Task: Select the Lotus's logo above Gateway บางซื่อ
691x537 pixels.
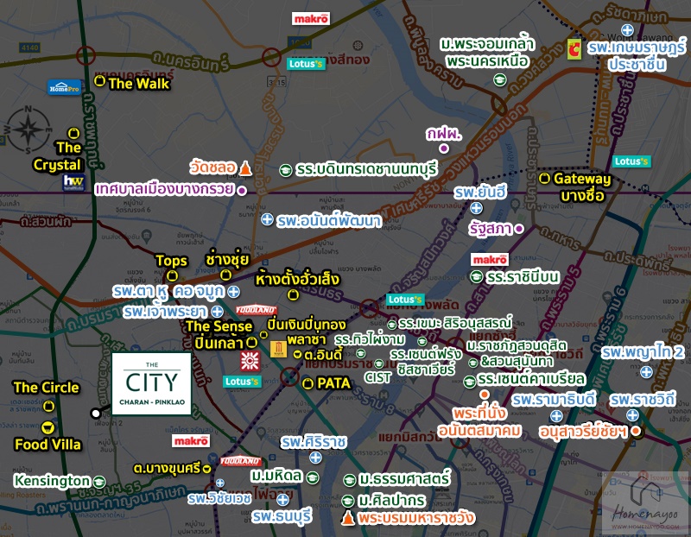Action: coord(631,161)
